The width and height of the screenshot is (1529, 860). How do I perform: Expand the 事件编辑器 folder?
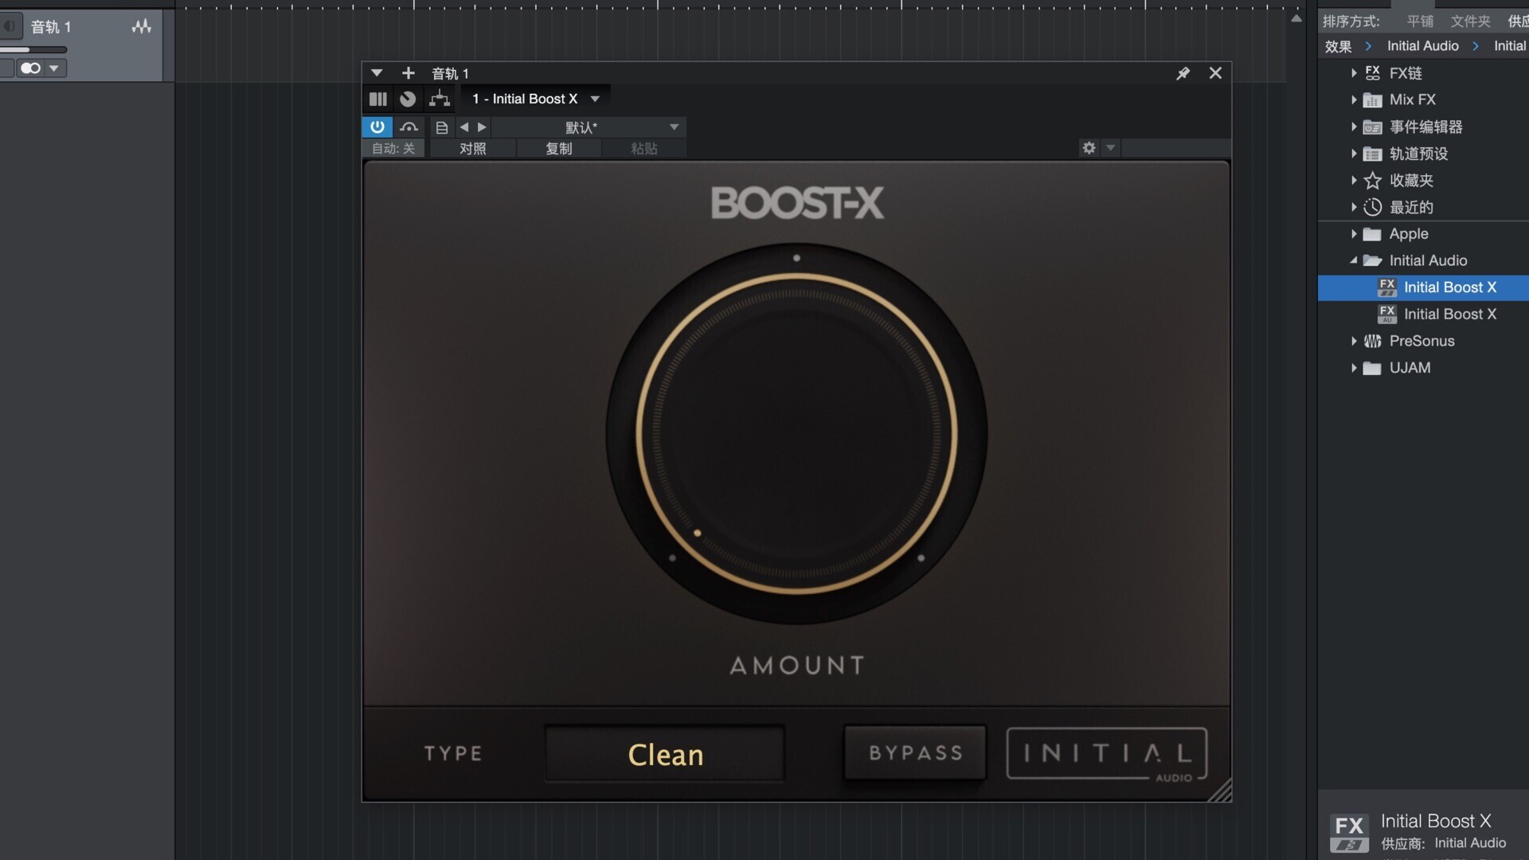(x=1354, y=127)
